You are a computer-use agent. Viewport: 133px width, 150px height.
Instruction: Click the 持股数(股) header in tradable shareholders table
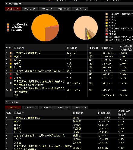107,48
